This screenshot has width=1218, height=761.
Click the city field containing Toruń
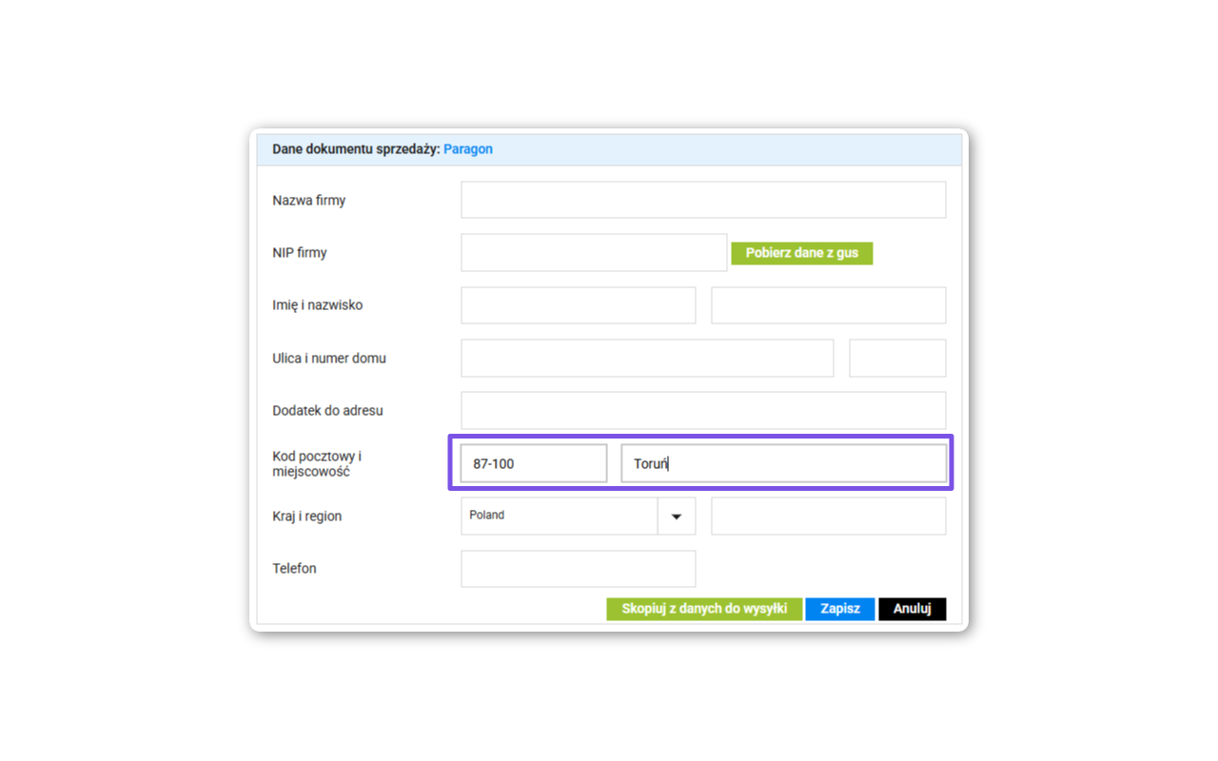pos(784,463)
